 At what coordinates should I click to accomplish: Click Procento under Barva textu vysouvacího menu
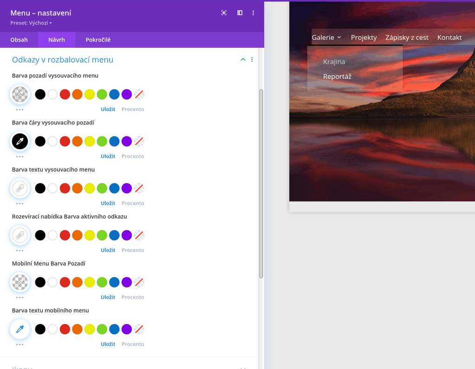point(133,203)
